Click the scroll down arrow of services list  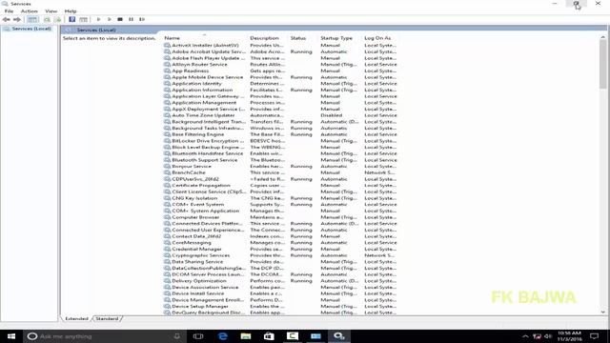pyautogui.click(x=603, y=312)
